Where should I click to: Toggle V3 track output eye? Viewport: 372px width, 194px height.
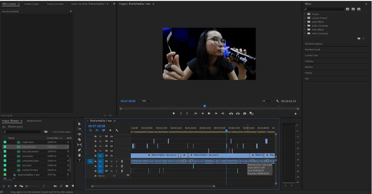pyautogui.click(x=112, y=146)
